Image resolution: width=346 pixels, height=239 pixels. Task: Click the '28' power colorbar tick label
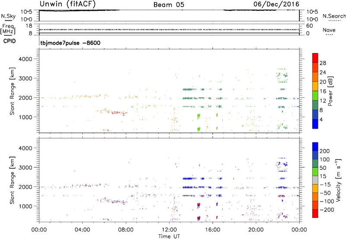(323, 63)
